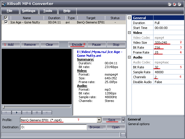
Task: Minimize the Xilisoft MP4 Converter window
Action: 170,4
